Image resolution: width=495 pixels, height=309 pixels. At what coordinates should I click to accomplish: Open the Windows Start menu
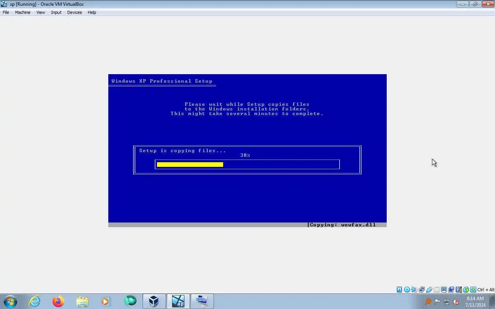click(x=10, y=301)
